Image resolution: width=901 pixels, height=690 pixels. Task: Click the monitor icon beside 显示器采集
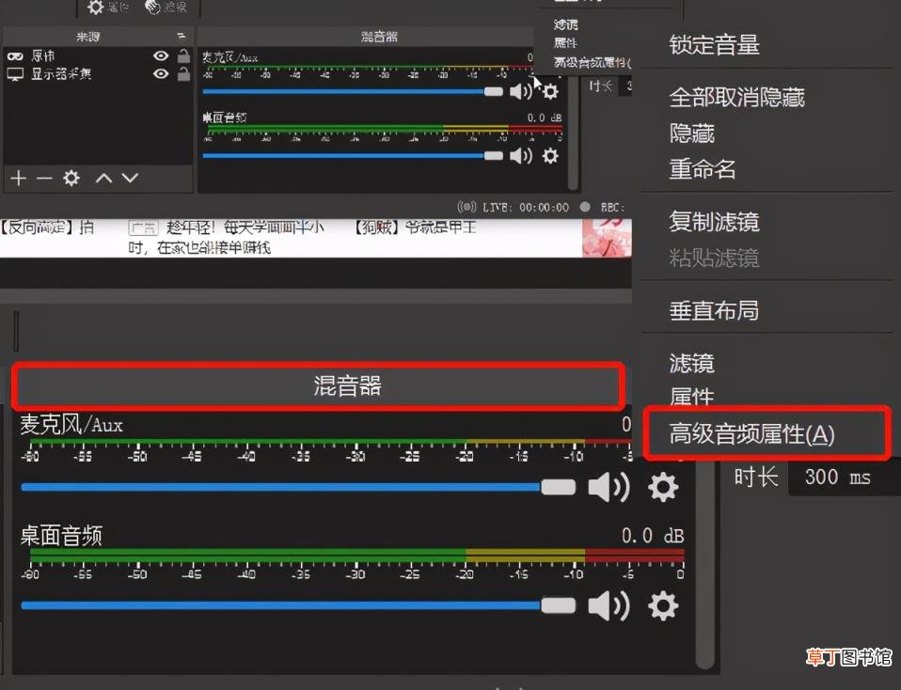click(x=15, y=74)
